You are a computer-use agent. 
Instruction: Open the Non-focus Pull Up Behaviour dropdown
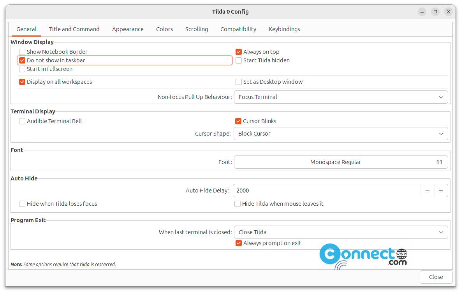(x=341, y=97)
